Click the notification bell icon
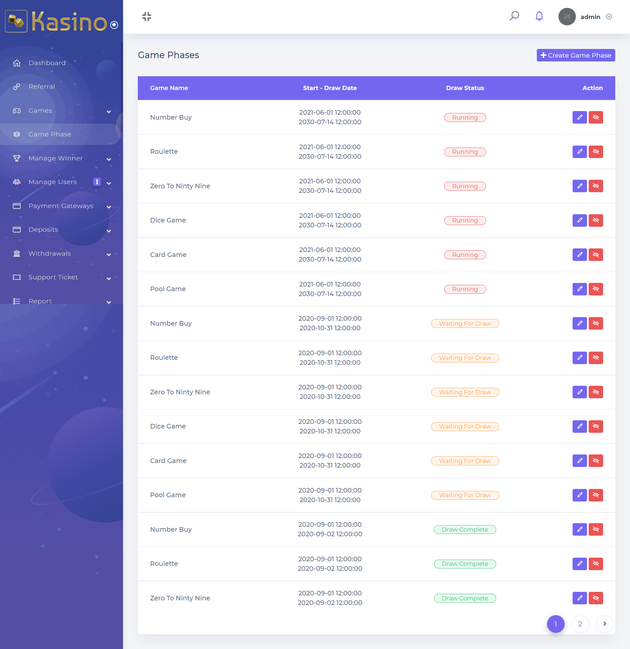The width and height of the screenshot is (630, 649). point(539,16)
